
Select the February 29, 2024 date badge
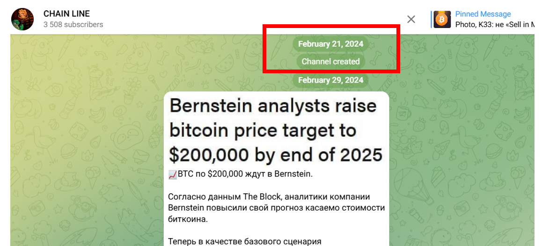330,80
